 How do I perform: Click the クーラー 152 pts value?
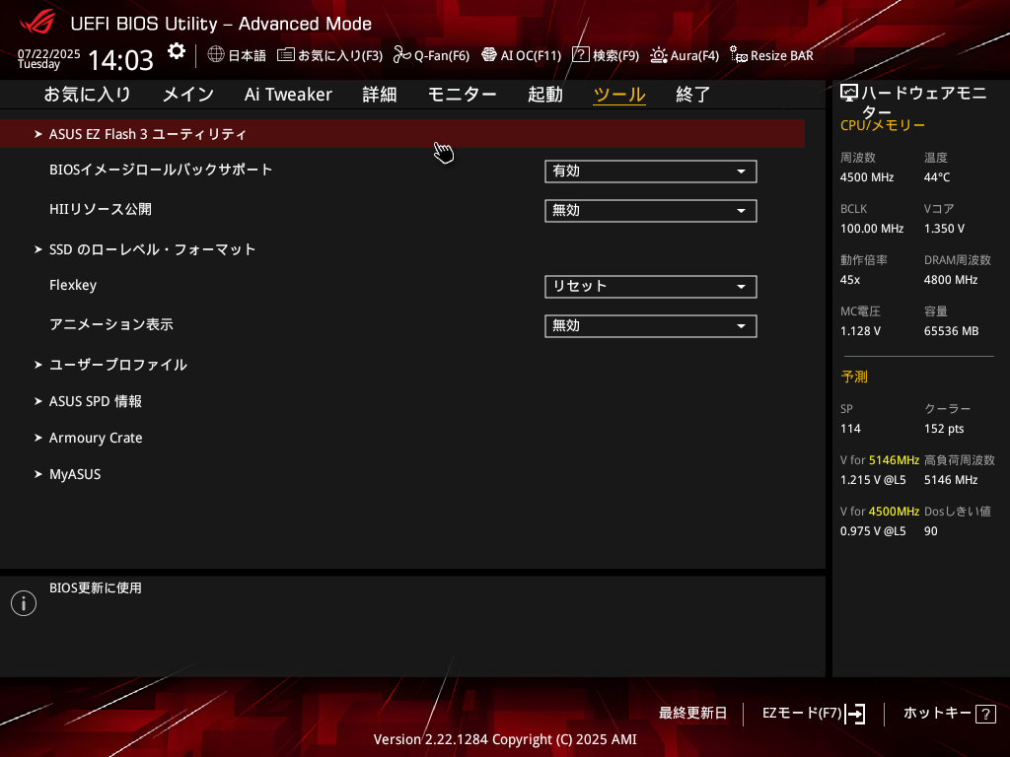[x=944, y=429]
